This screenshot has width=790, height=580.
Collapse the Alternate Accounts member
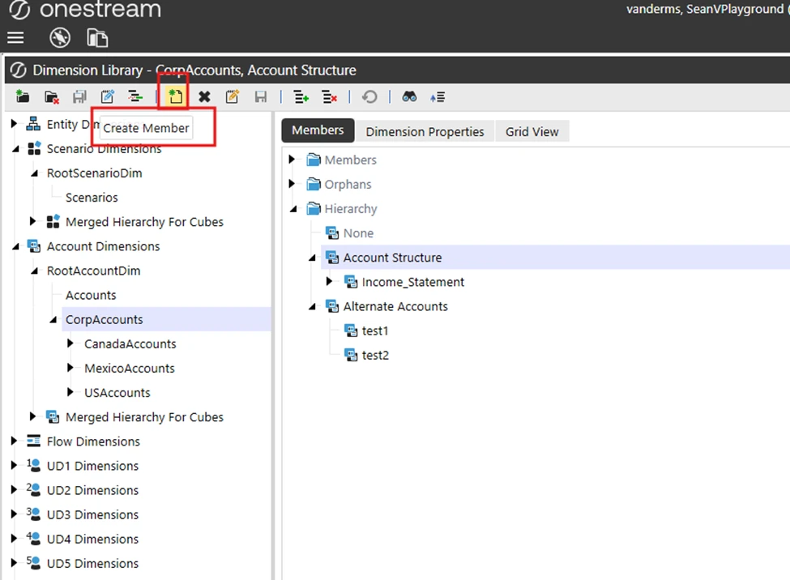coord(312,306)
